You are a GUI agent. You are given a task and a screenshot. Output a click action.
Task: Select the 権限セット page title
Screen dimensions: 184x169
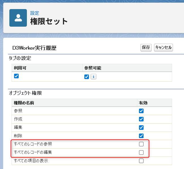pyautogui.click(x=49, y=21)
